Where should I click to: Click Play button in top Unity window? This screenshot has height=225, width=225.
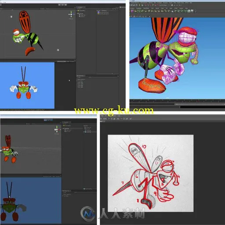59,5
